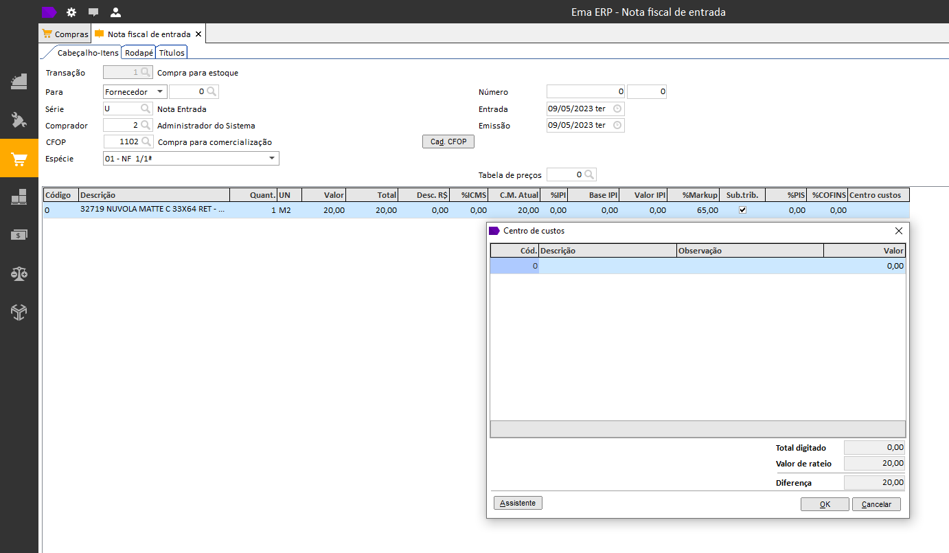The width and height of the screenshot is (949, 553).
Task: Click the second Número input field
Action: tap(647, 91)
